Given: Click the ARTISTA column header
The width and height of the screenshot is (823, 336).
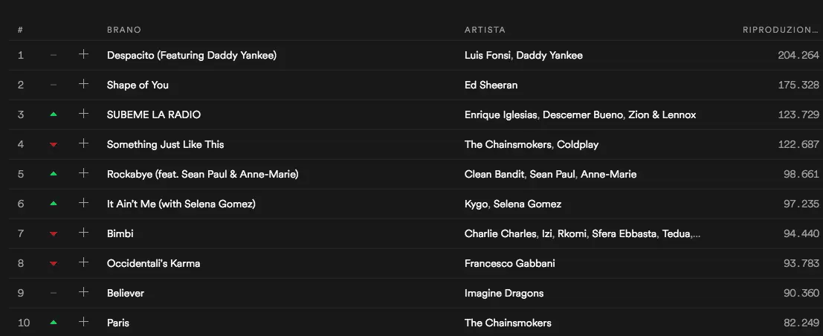Looking at the screenshot, I should [x=485, y=30].
